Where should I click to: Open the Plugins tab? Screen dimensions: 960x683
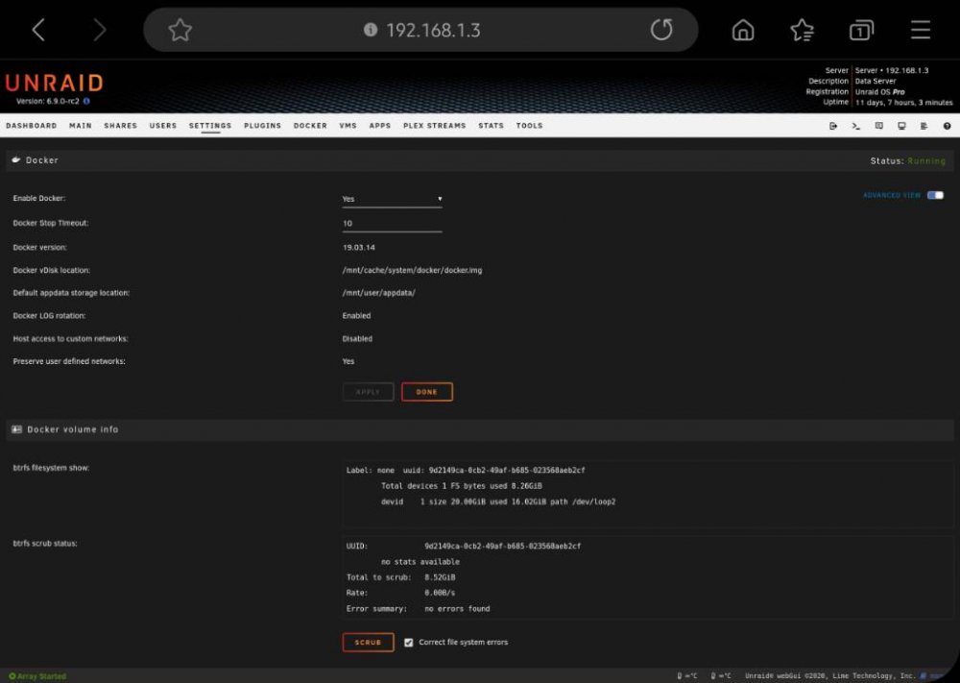263,126
